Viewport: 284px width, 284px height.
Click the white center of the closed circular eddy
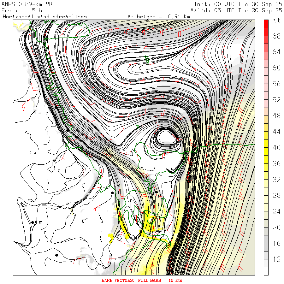(167, 137)
